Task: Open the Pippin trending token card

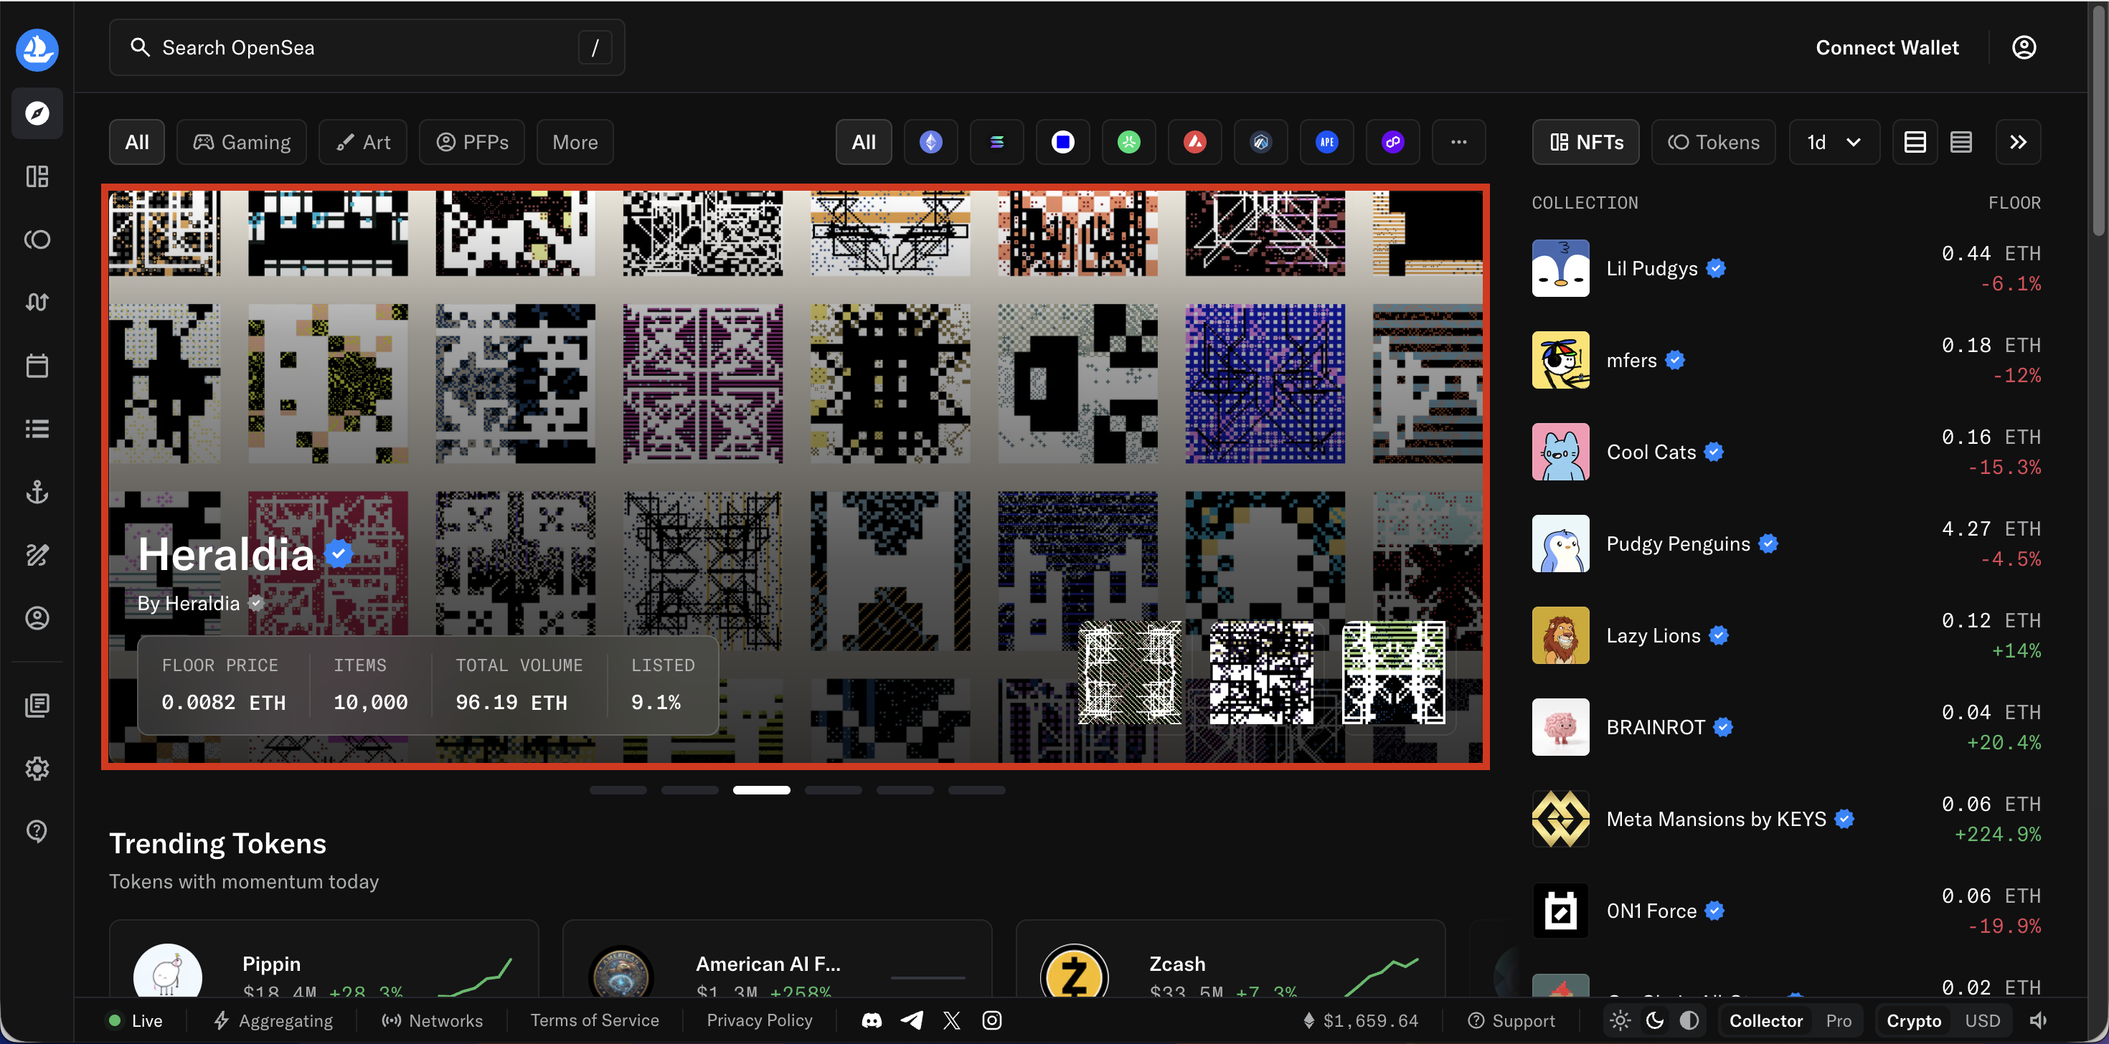Action: 324,958
